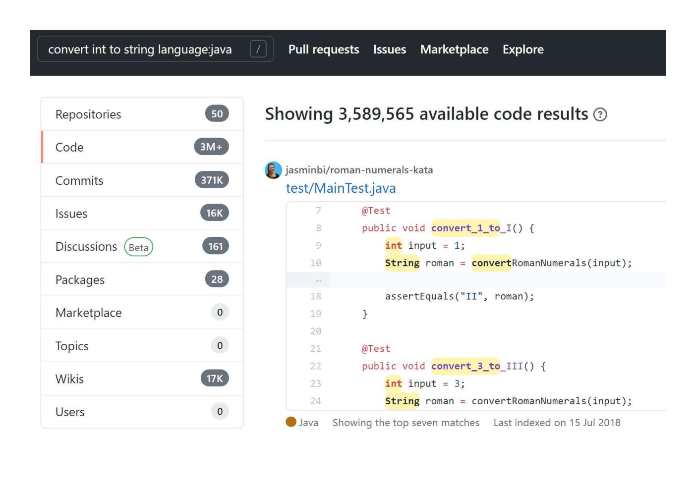Show Issues results in sidebar
The width and height of the screenshot is (696, 492).
[142, 214]
